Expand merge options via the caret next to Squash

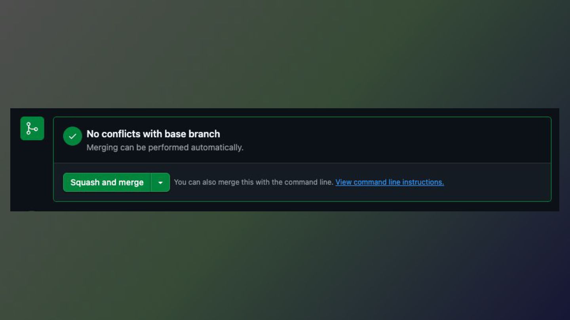click(x=160, y=183)
